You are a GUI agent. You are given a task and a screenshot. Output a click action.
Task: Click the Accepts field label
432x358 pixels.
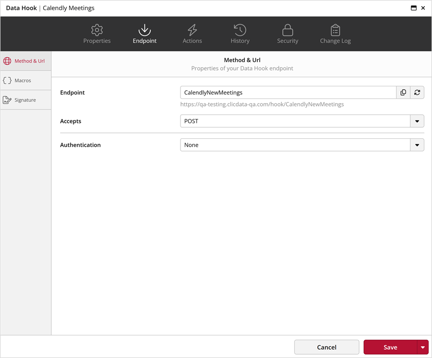tap(71, 121)
